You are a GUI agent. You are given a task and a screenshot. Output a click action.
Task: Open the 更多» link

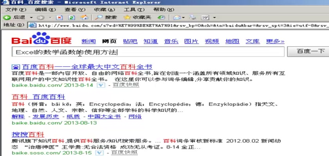tap(275, 41)
